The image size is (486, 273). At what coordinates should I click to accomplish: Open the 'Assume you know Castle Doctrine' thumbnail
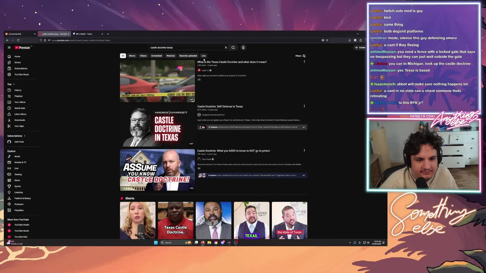point(157,170)
